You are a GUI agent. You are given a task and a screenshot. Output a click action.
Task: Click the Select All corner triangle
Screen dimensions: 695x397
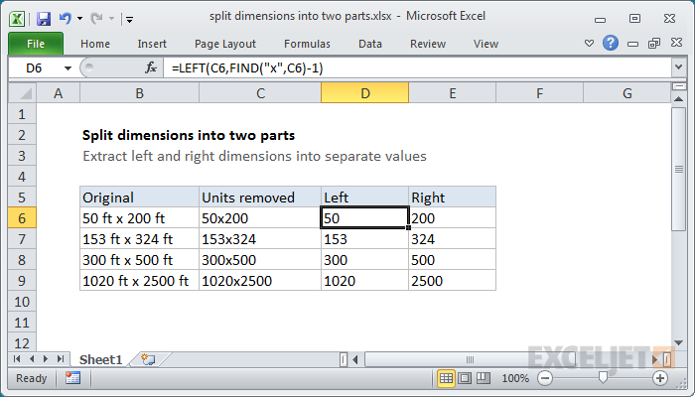(x=22, y=93)
